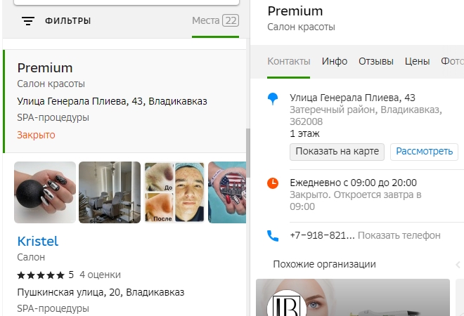The image size is (464, 316).
Task: Open the Kristel salon link
Action: coord(38,241)
